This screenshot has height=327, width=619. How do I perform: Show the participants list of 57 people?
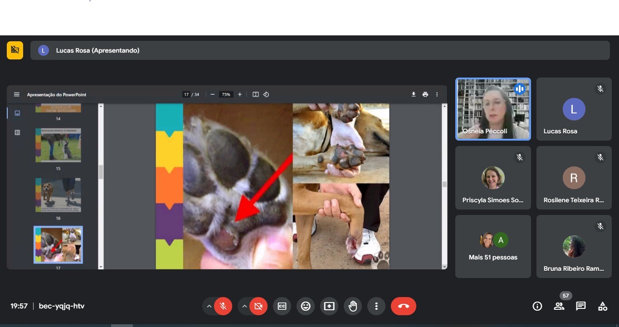tap(559, 306)
